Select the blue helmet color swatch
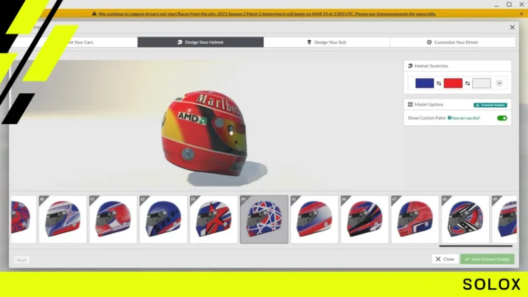Viewport: 528px width, 297px height. pyautogui.click(x=424, y=83)
